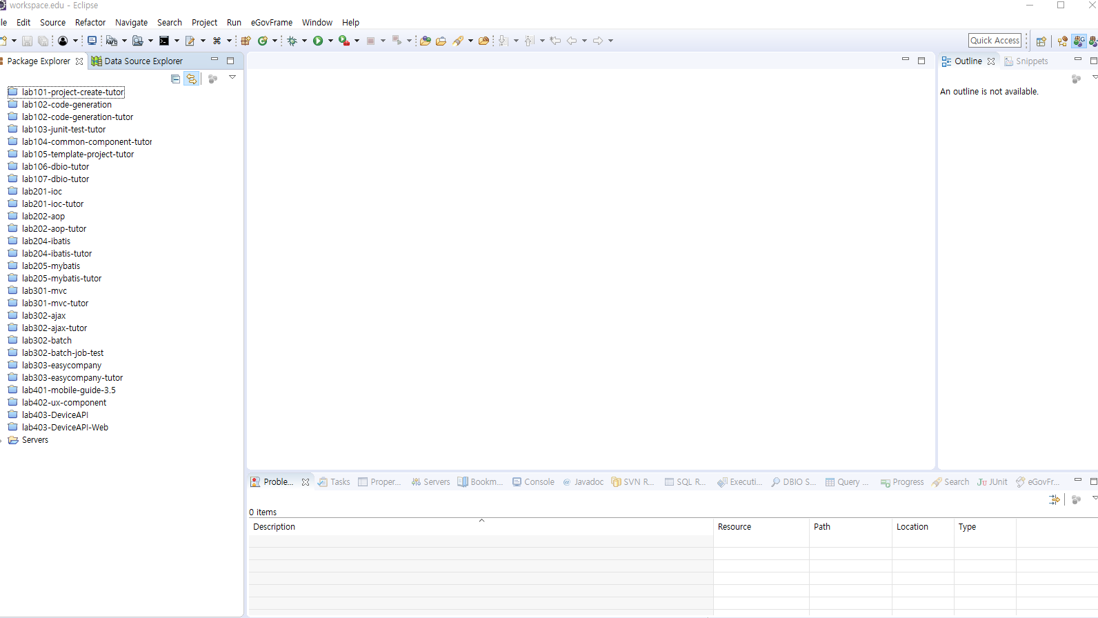Image resolution: width=1098 pixels, height=618 pixels.
Task: Switch to the Console tab
Action: [533, 482]
